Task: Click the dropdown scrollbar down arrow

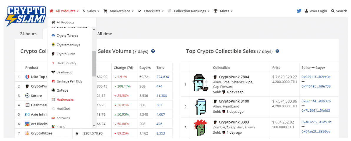Action: coord(94,126)
